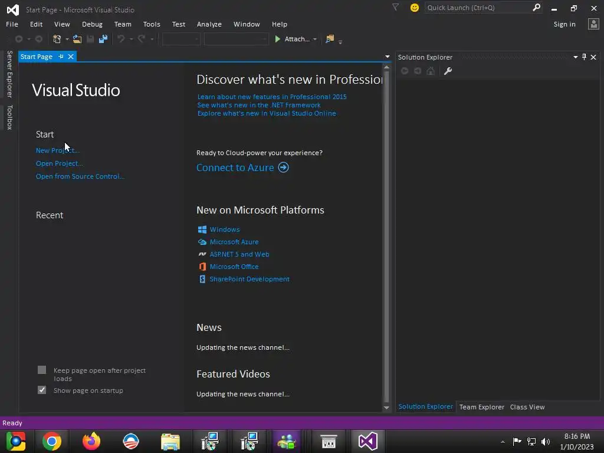
Task: Click the SharePoint Development link
Action: 250,279
